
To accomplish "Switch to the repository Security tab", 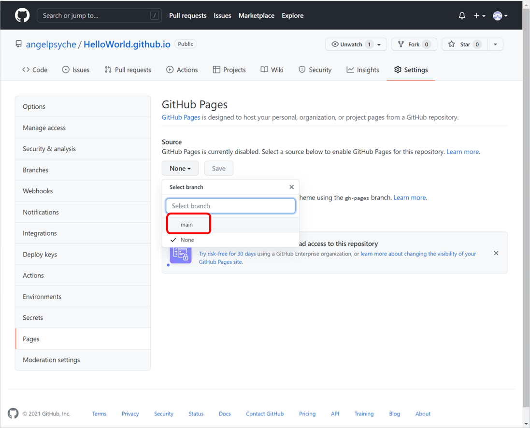I will (315, 70).
